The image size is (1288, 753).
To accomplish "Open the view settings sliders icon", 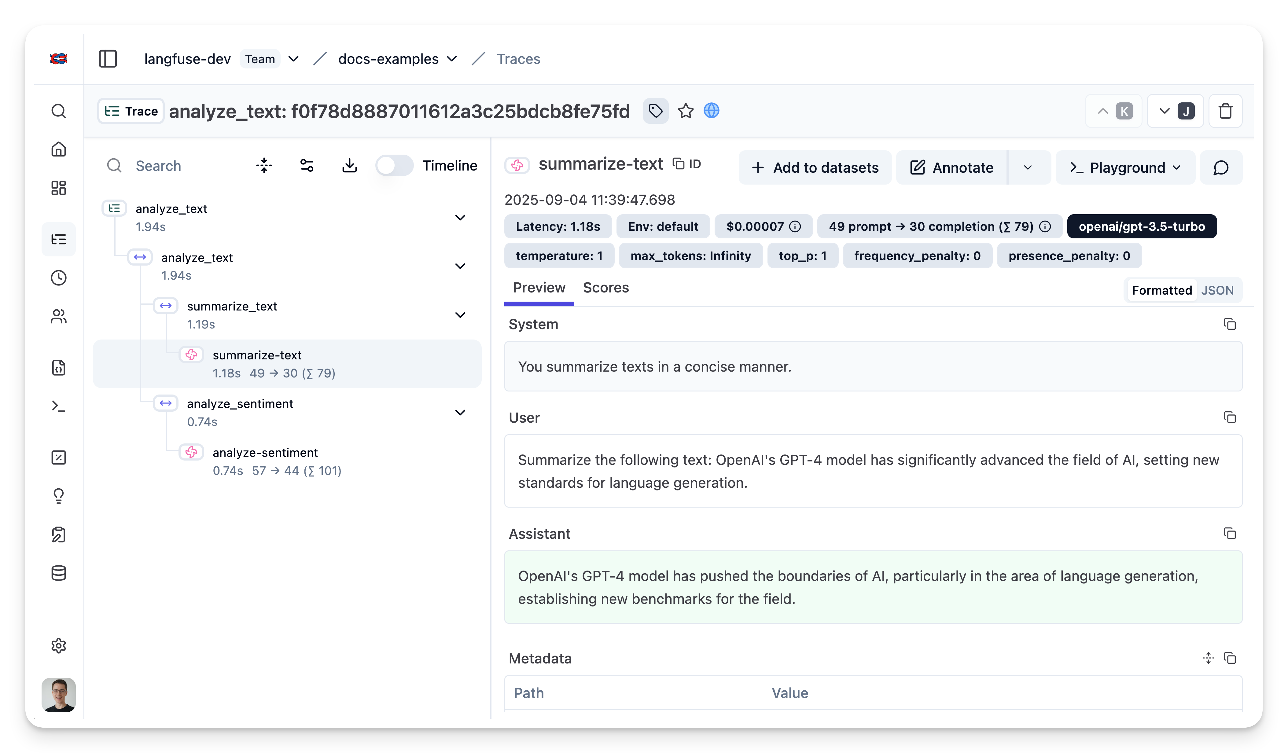I will click(307, 166).
